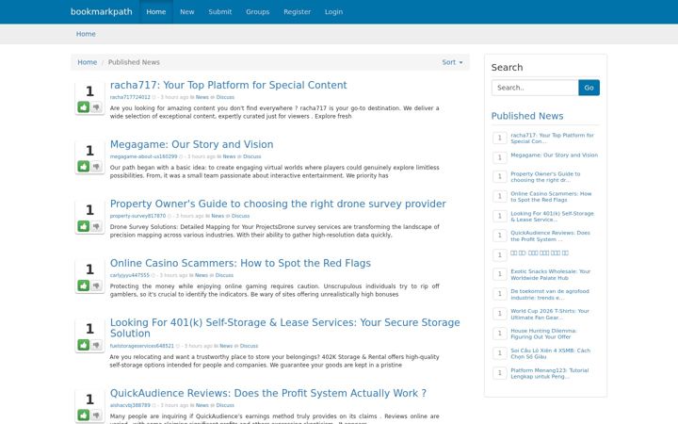Go to the Submit page

220,11
